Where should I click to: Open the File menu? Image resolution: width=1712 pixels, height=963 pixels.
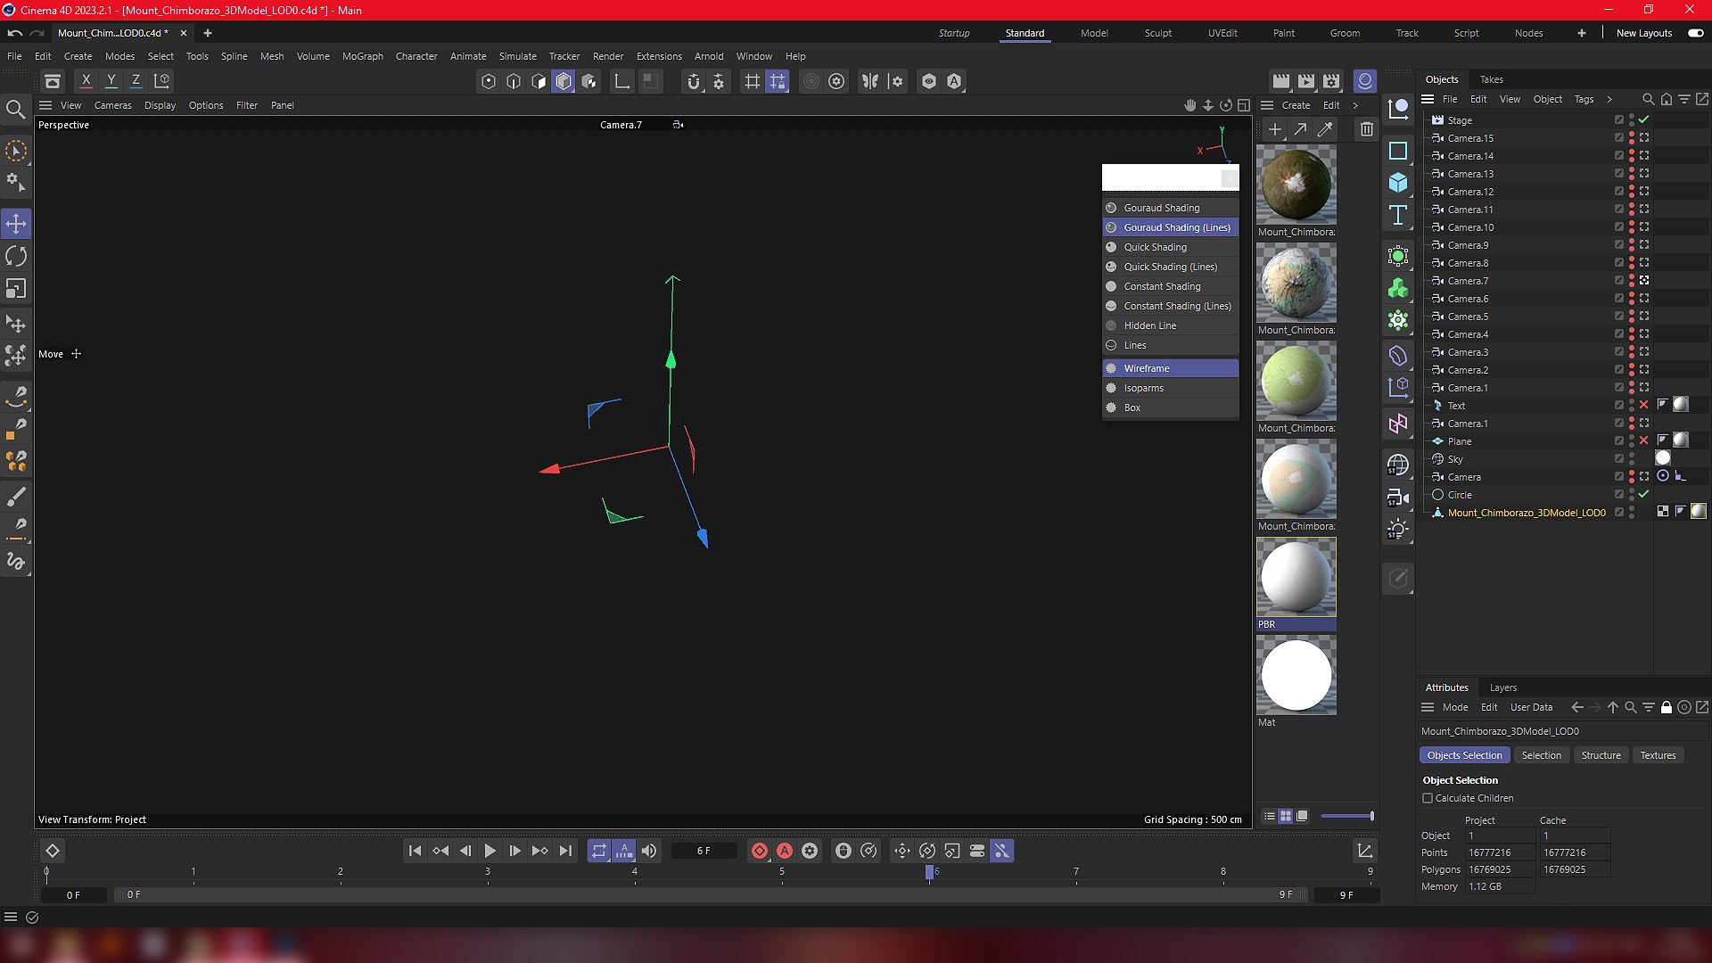click(14, 56)
